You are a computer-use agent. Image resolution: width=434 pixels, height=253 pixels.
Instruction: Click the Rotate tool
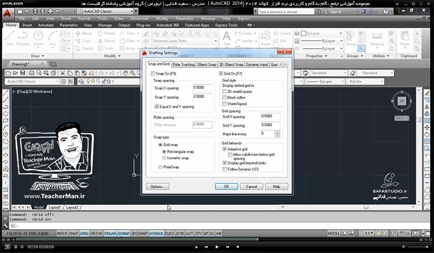coord(106,33)
